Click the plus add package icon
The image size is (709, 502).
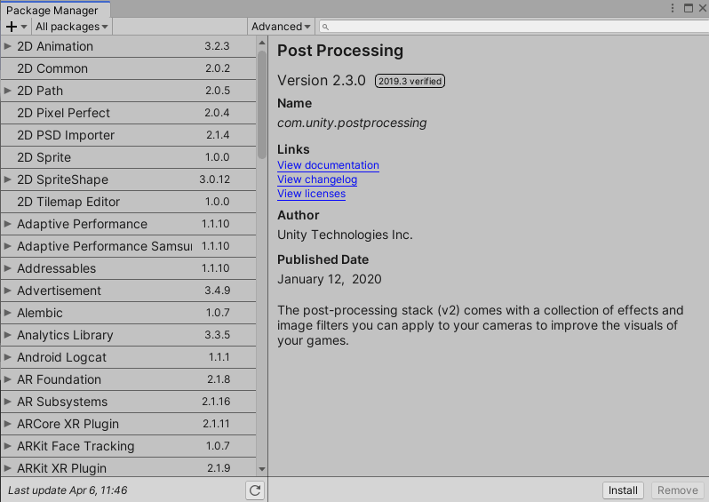point(12,27)
